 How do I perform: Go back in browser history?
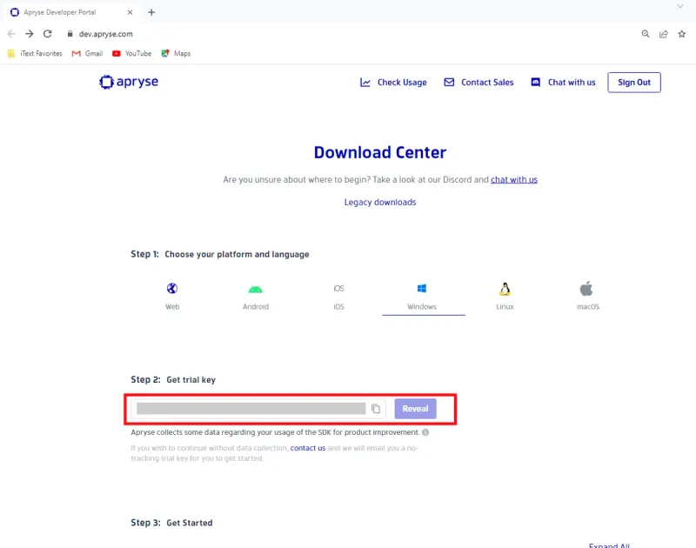(11, 34)
